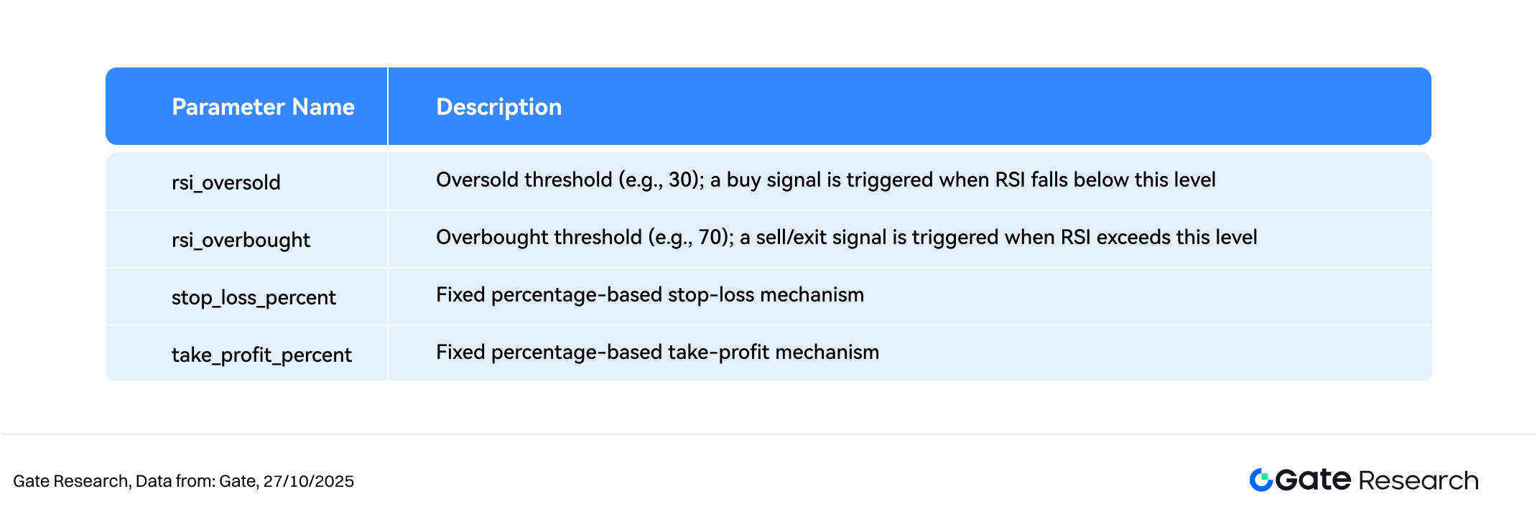Click the "(e.g., 30)" example value
Image resolution: width=1537 pixels, height=527 pixels.
(x=661, y=179)
